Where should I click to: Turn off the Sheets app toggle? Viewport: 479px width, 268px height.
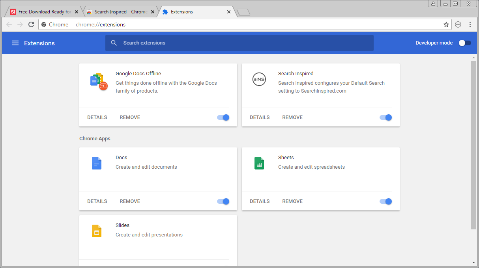[x=386, y=201]
